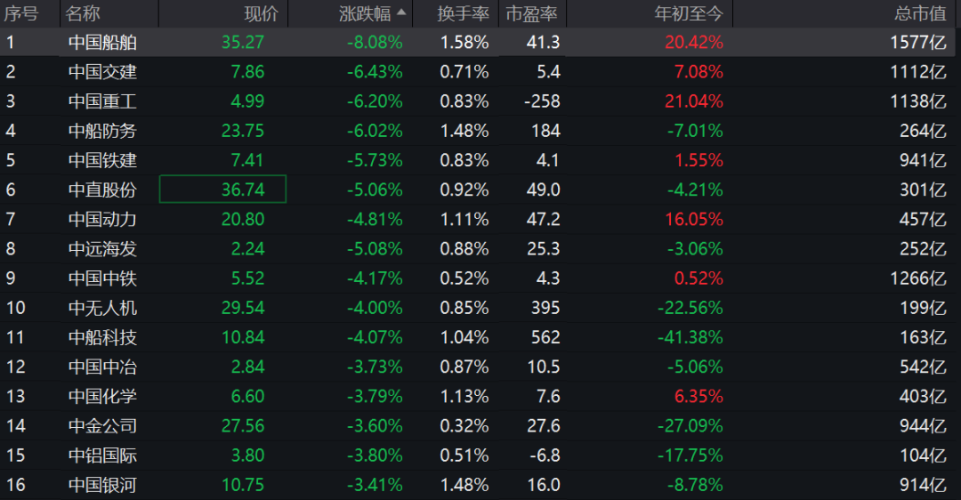This screenshot has width=961, height=500.
Task: Click the 542亿 market cap of 中国中冶
Action: 923,367
